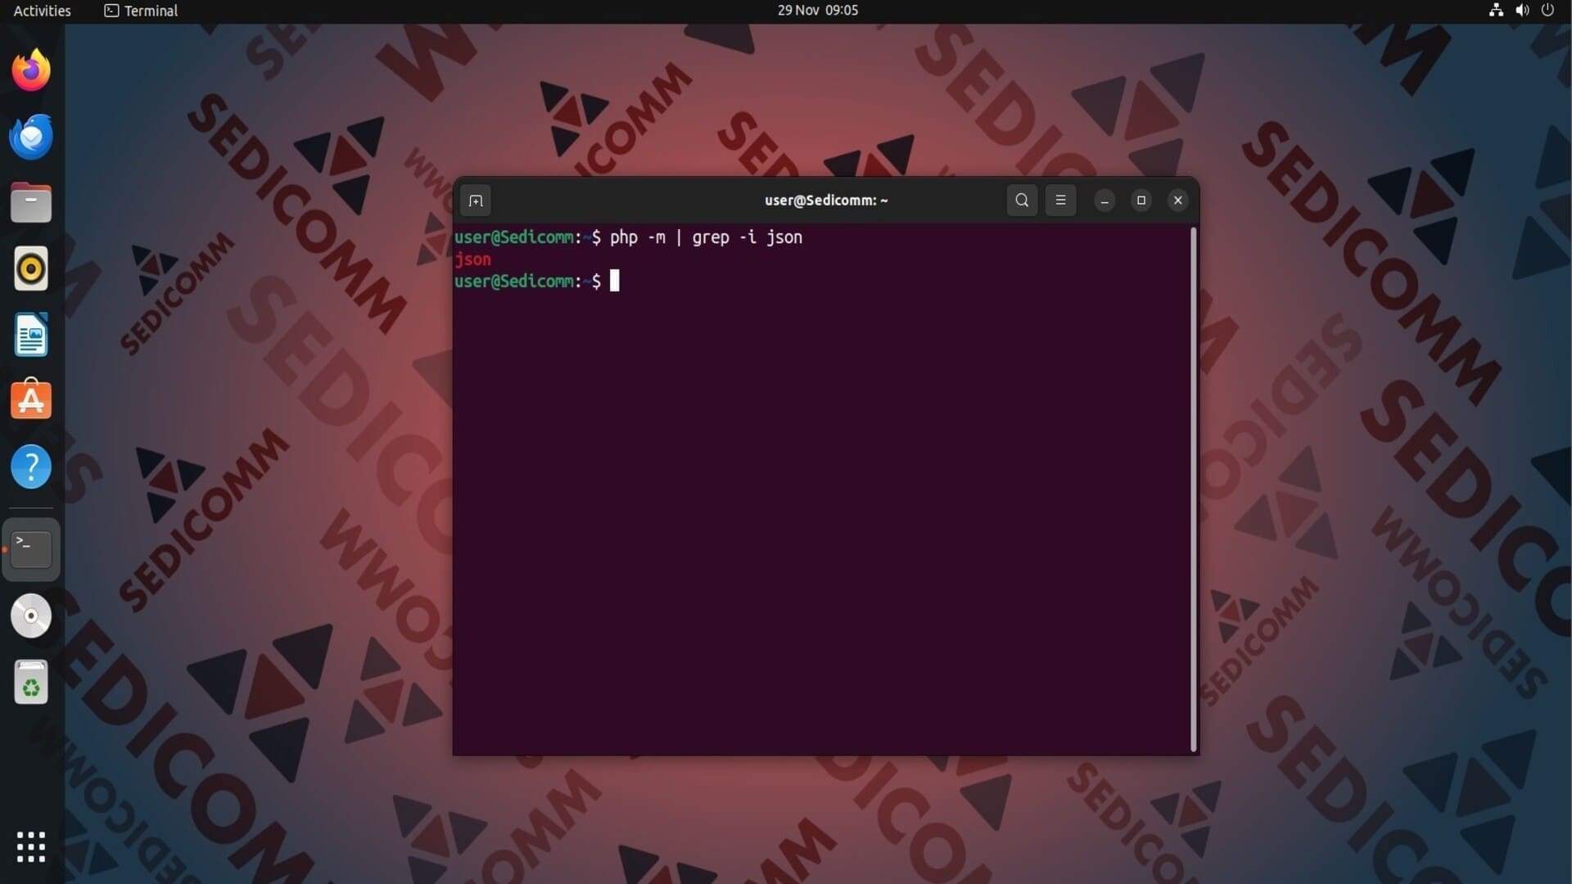Viewport: 1572px width, 884px height.
Task: Open the Files manager from dock
Action: [31, 203]
